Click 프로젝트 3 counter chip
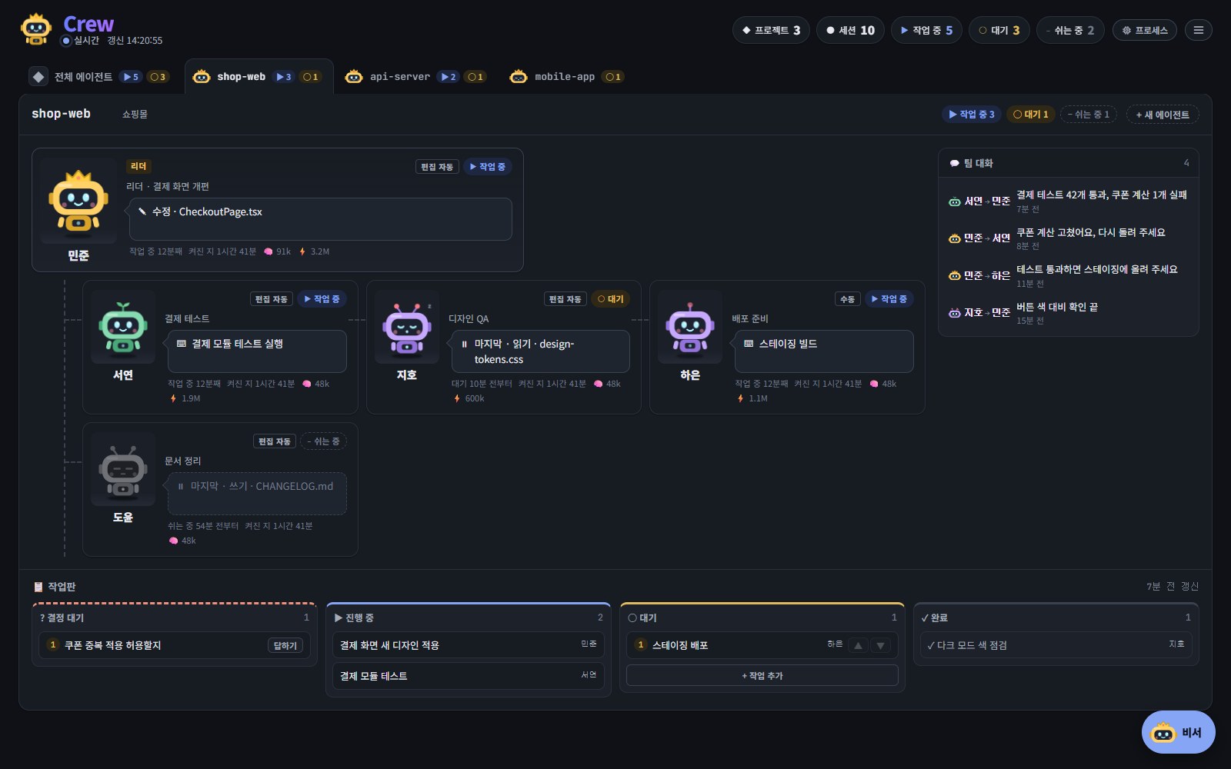This screenshot has height=769, width=1231. pyautogui.click(x=771, y=30)
